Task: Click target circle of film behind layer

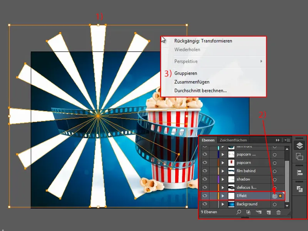Action: point(275,171)
